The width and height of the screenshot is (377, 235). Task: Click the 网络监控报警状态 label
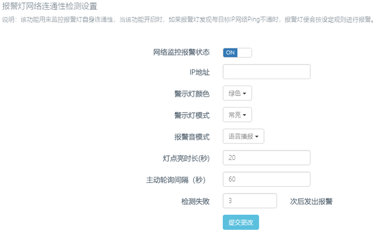pos(181,52)
